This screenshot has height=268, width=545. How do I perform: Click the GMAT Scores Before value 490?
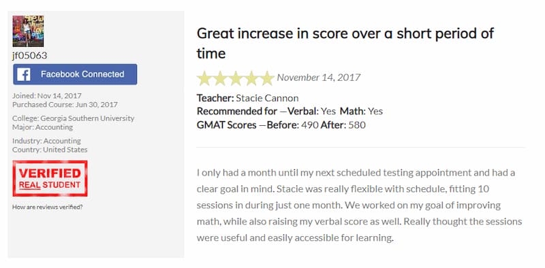pyautogui.click(x=310, y=125)
